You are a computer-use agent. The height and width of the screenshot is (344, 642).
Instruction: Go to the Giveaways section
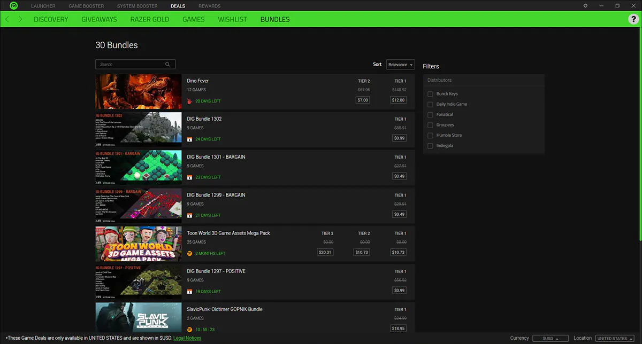99,19
